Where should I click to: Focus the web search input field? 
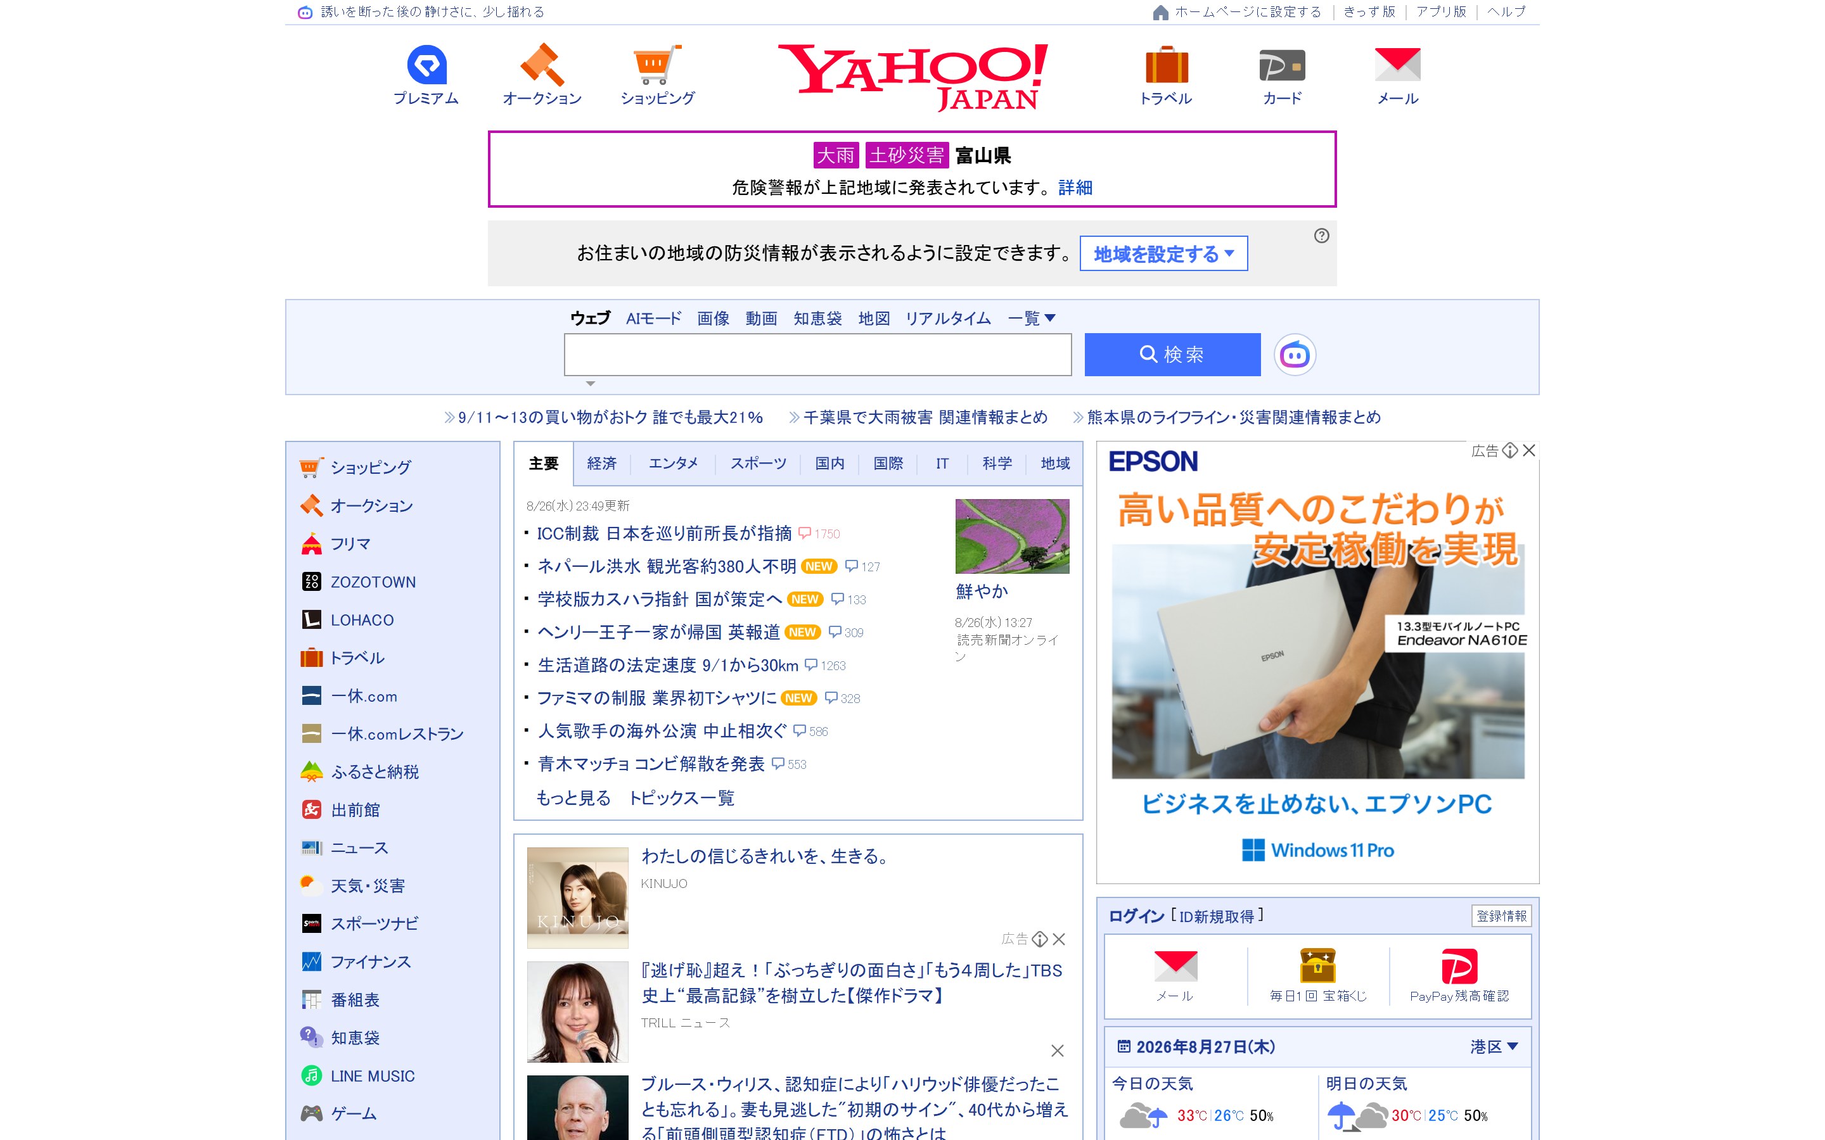pyautogui.click(x=817, y=355)
